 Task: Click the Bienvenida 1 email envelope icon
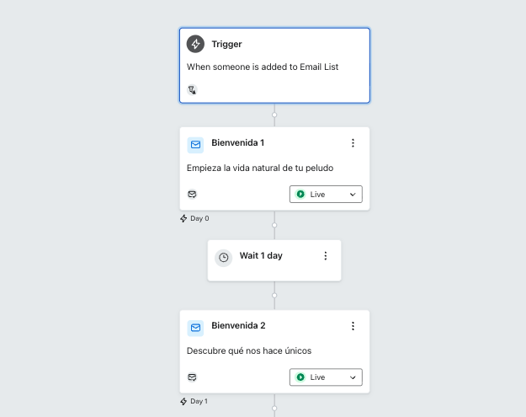[x=195, y=144]
